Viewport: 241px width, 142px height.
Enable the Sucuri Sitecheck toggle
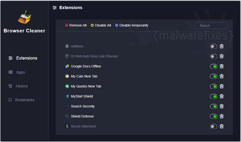[214, 127]
